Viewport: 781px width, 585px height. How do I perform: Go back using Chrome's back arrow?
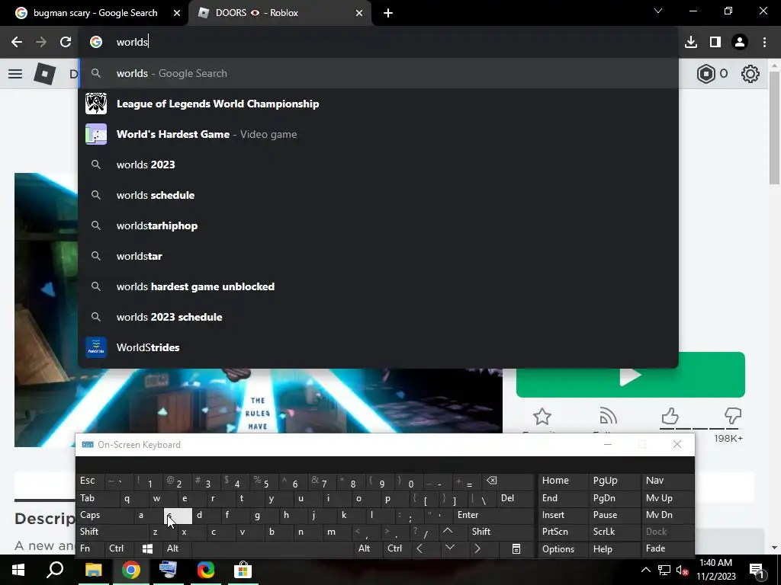click(x=17, y=42)
